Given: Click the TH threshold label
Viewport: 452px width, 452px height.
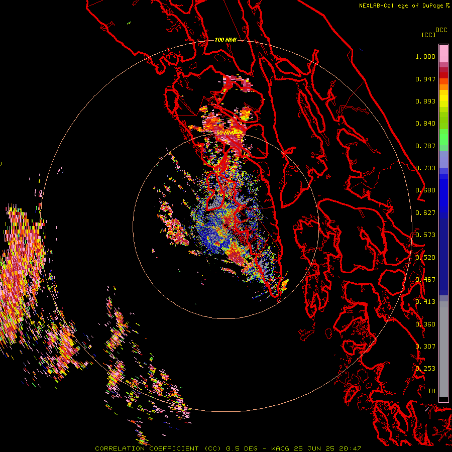Looking at the screenshot, I should point(431,391).
